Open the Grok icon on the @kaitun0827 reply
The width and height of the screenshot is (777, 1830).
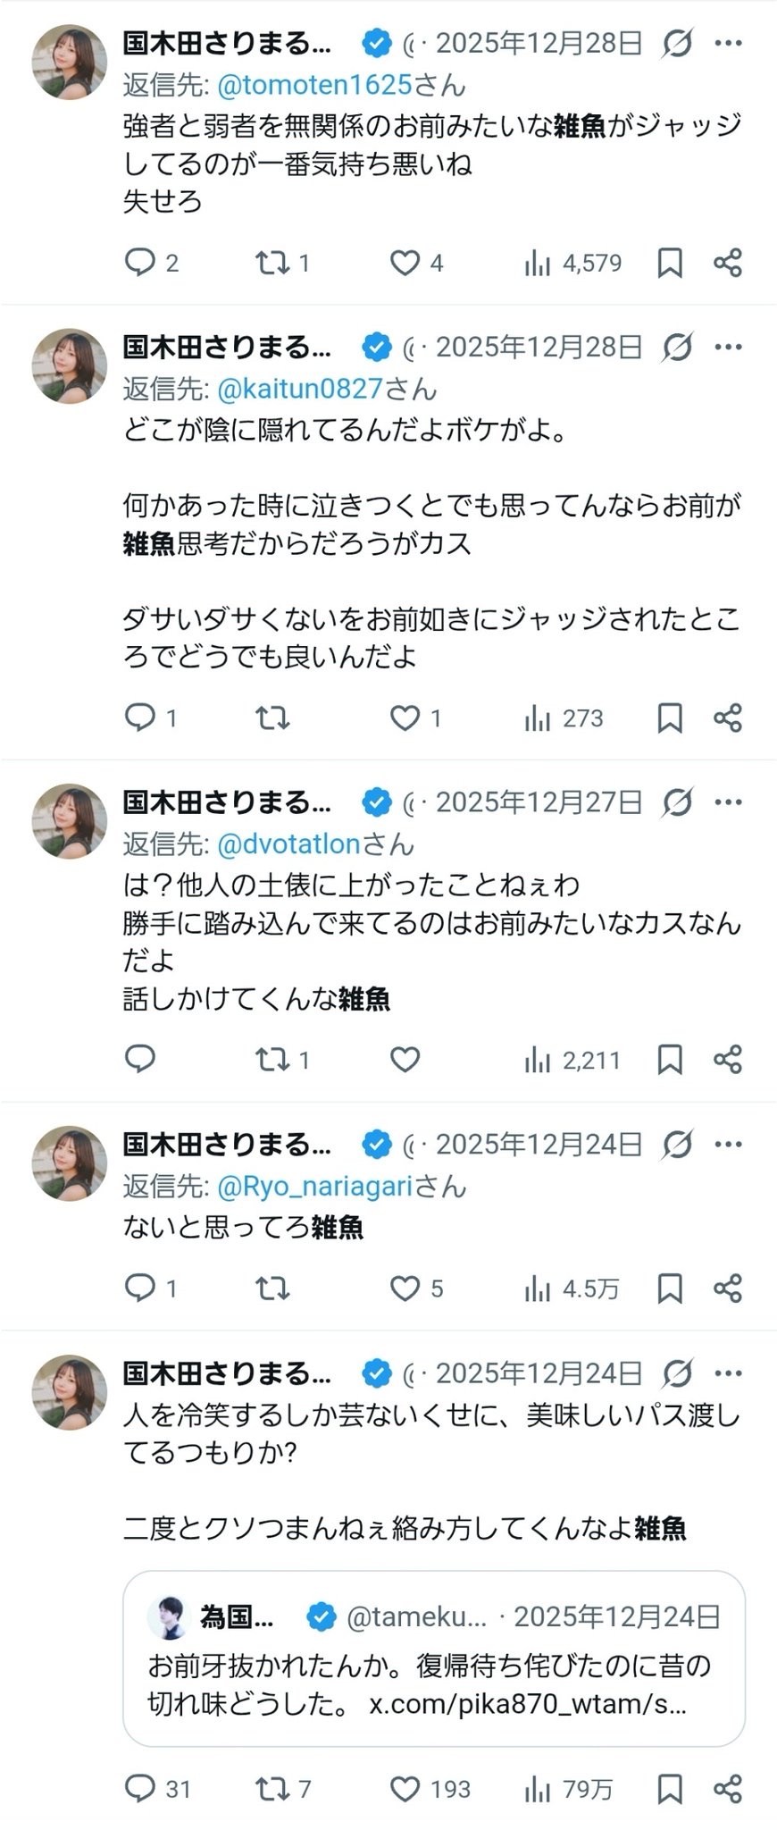coord(678,347)
